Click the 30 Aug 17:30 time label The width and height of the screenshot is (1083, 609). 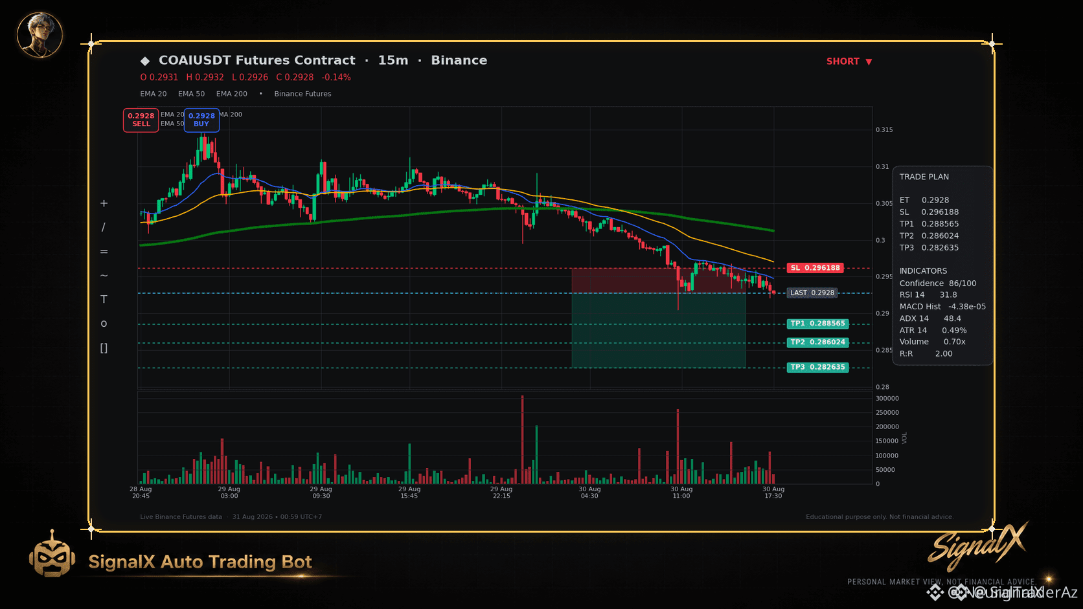pyautogui.click(x=773, y=493)
